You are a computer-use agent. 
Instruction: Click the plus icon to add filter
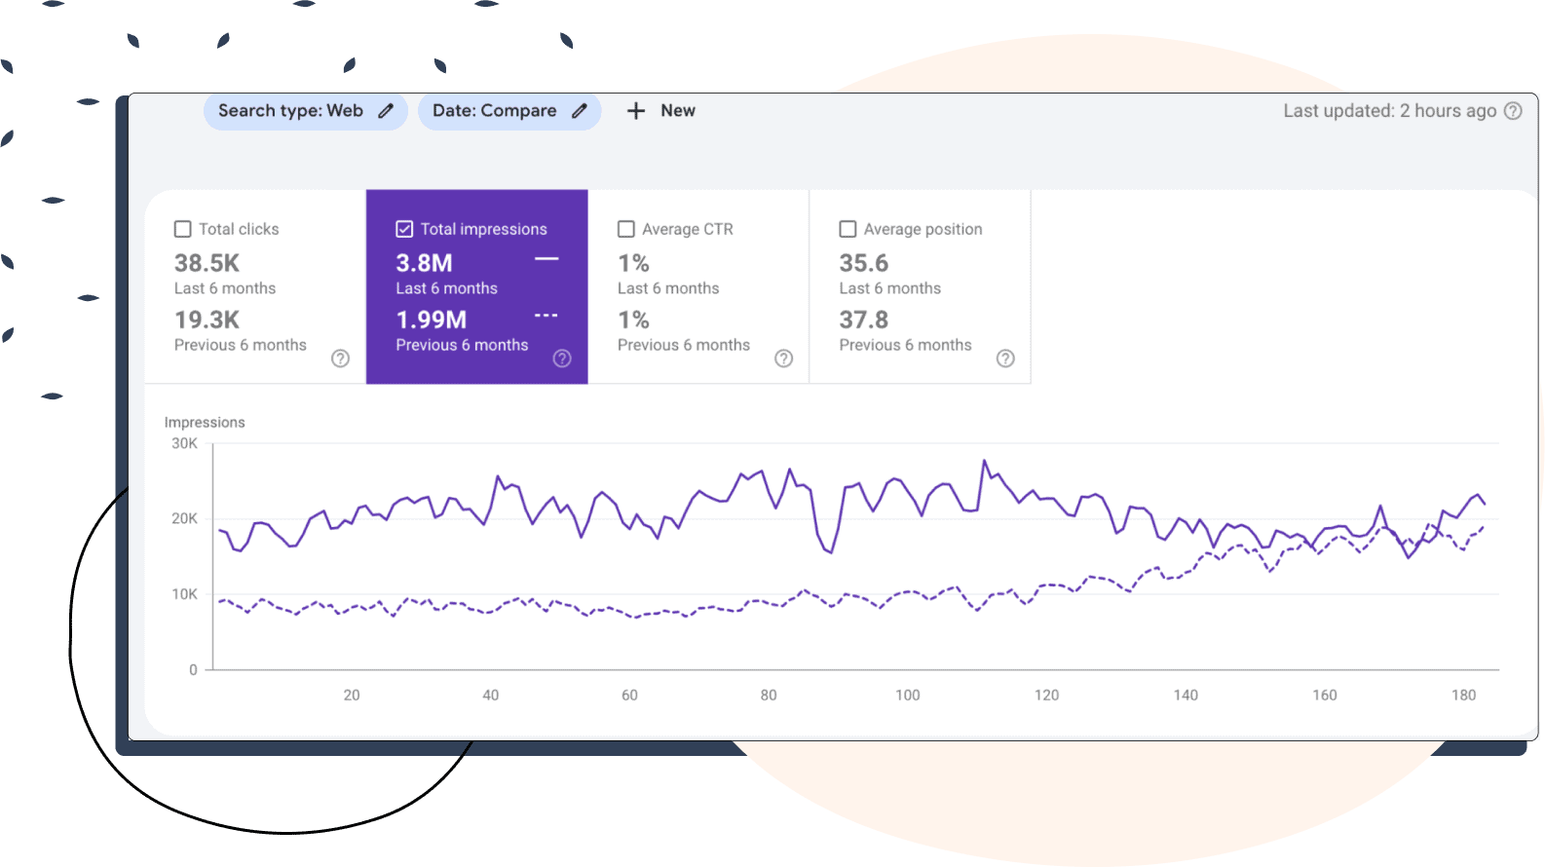point(636,111)
